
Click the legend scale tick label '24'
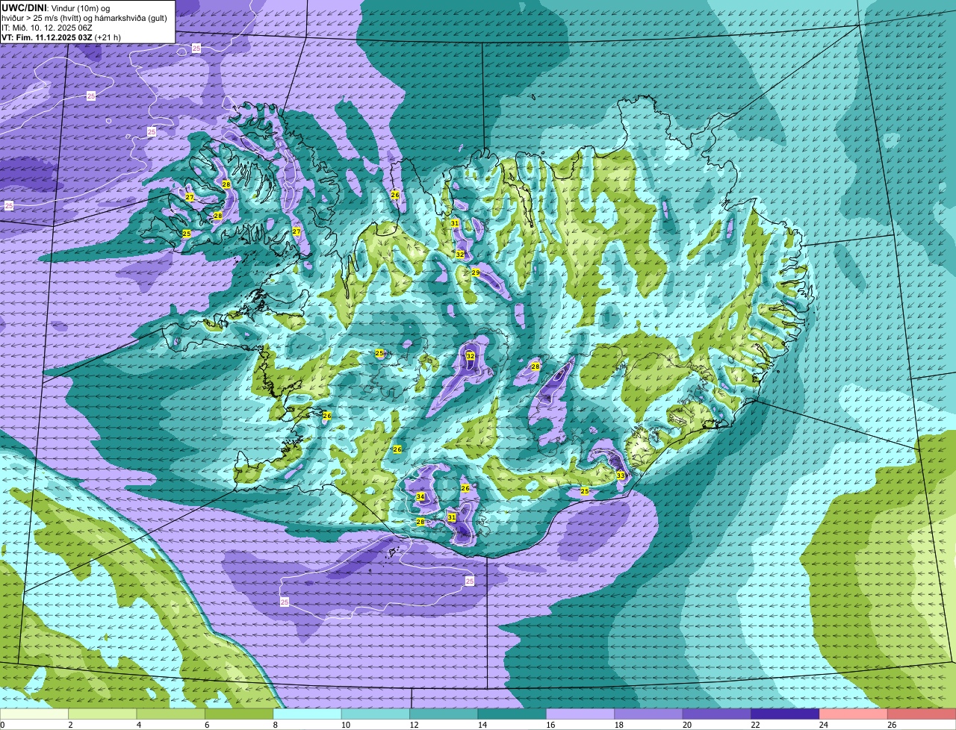823,725
